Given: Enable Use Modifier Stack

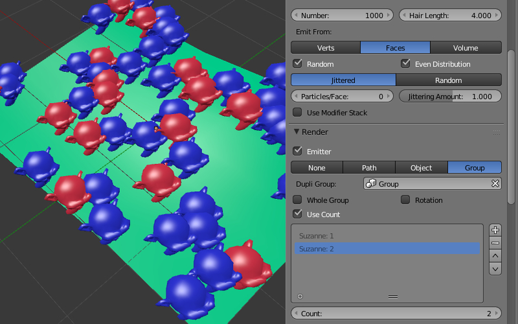Looking at the screenshot, I should coord(298,112).
